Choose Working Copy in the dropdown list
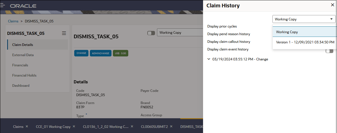 pos(305,32)
